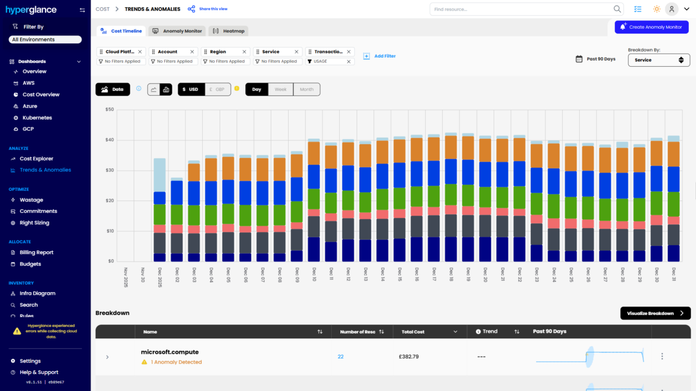This screenshot has height=391, width=696.
Task: Select Month granularity
Action: click(x=307, y=90)
